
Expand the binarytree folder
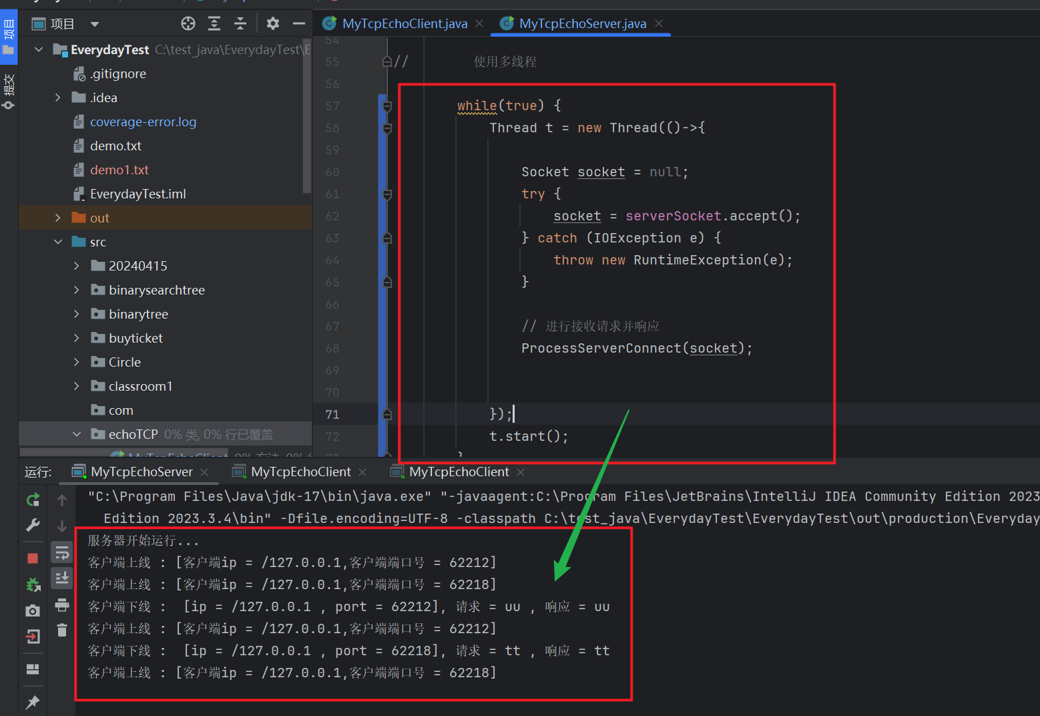[76, 314]
